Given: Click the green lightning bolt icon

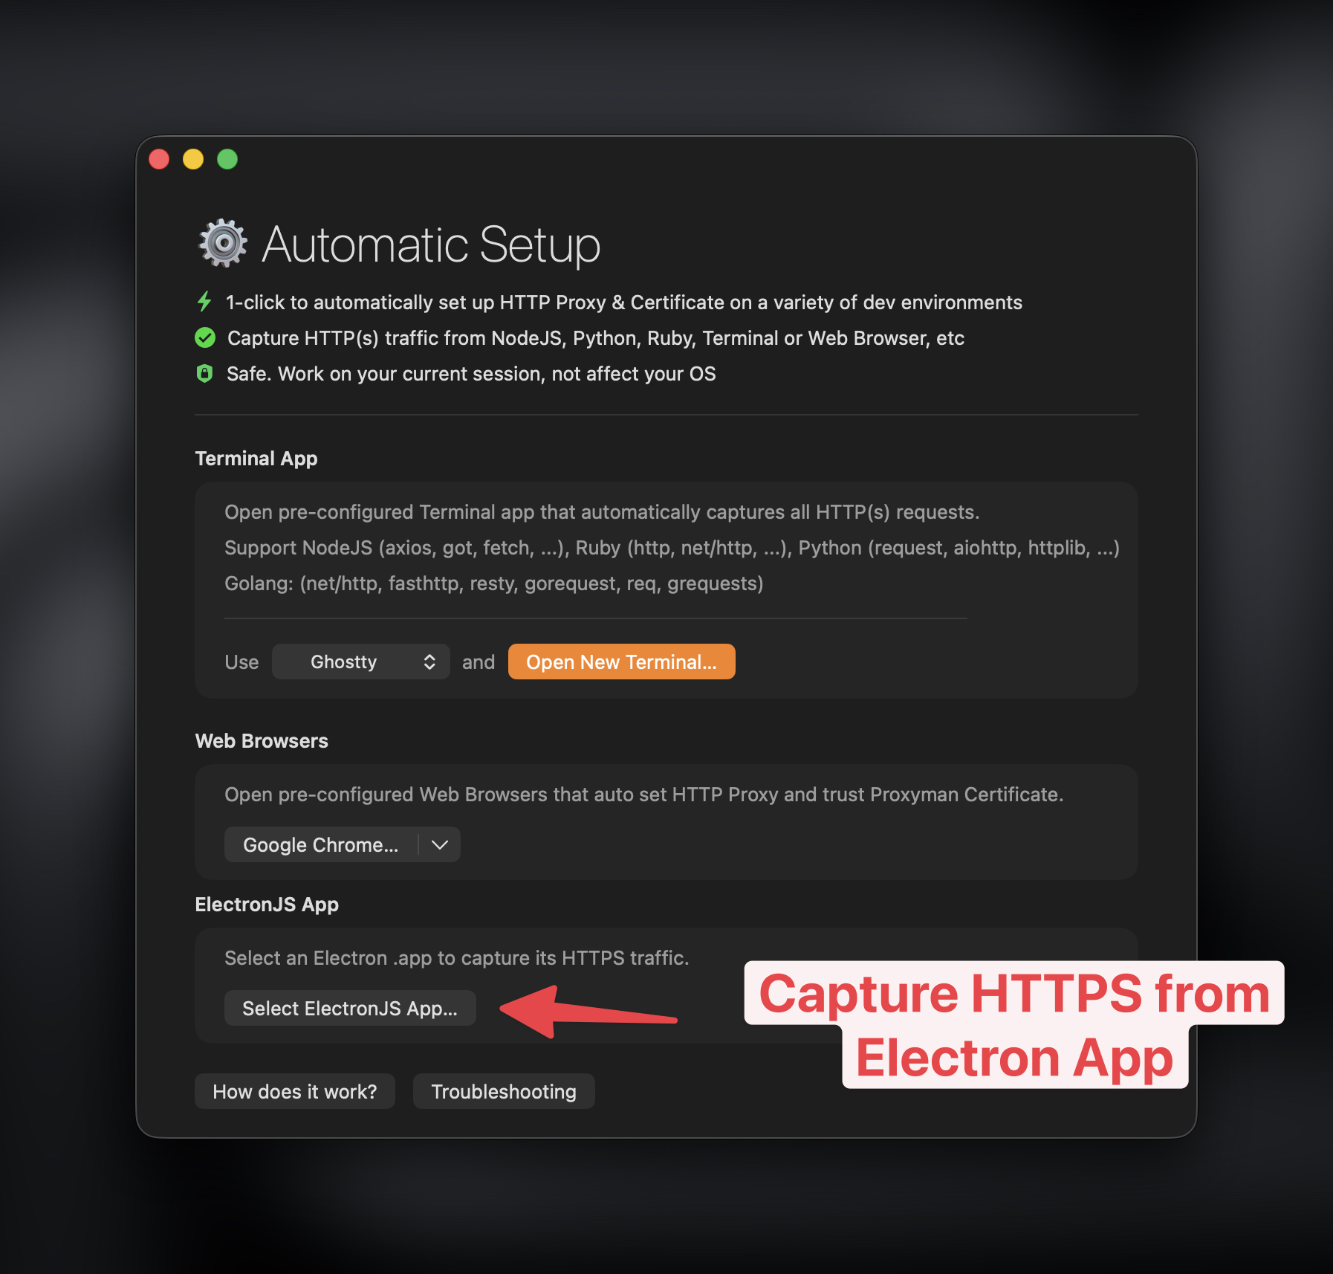Looking at the screenshot, I should pyautogui.click(x=204, y=302).
